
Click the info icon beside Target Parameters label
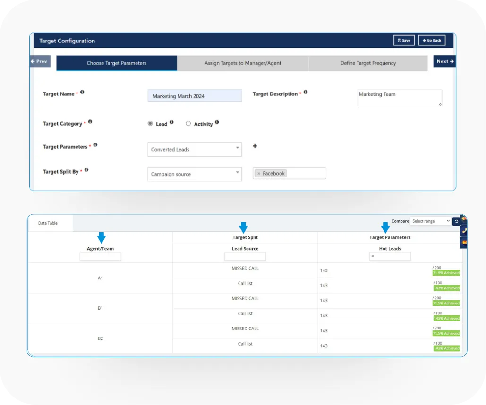(95, 145)
